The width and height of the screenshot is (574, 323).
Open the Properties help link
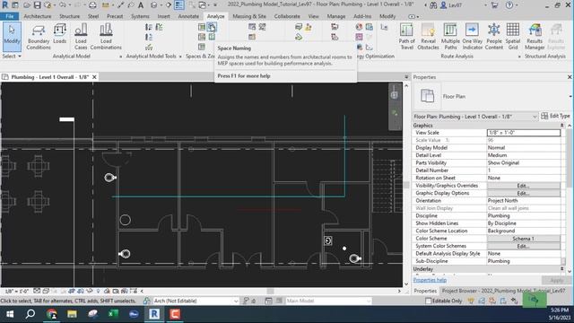click(430, 280)
